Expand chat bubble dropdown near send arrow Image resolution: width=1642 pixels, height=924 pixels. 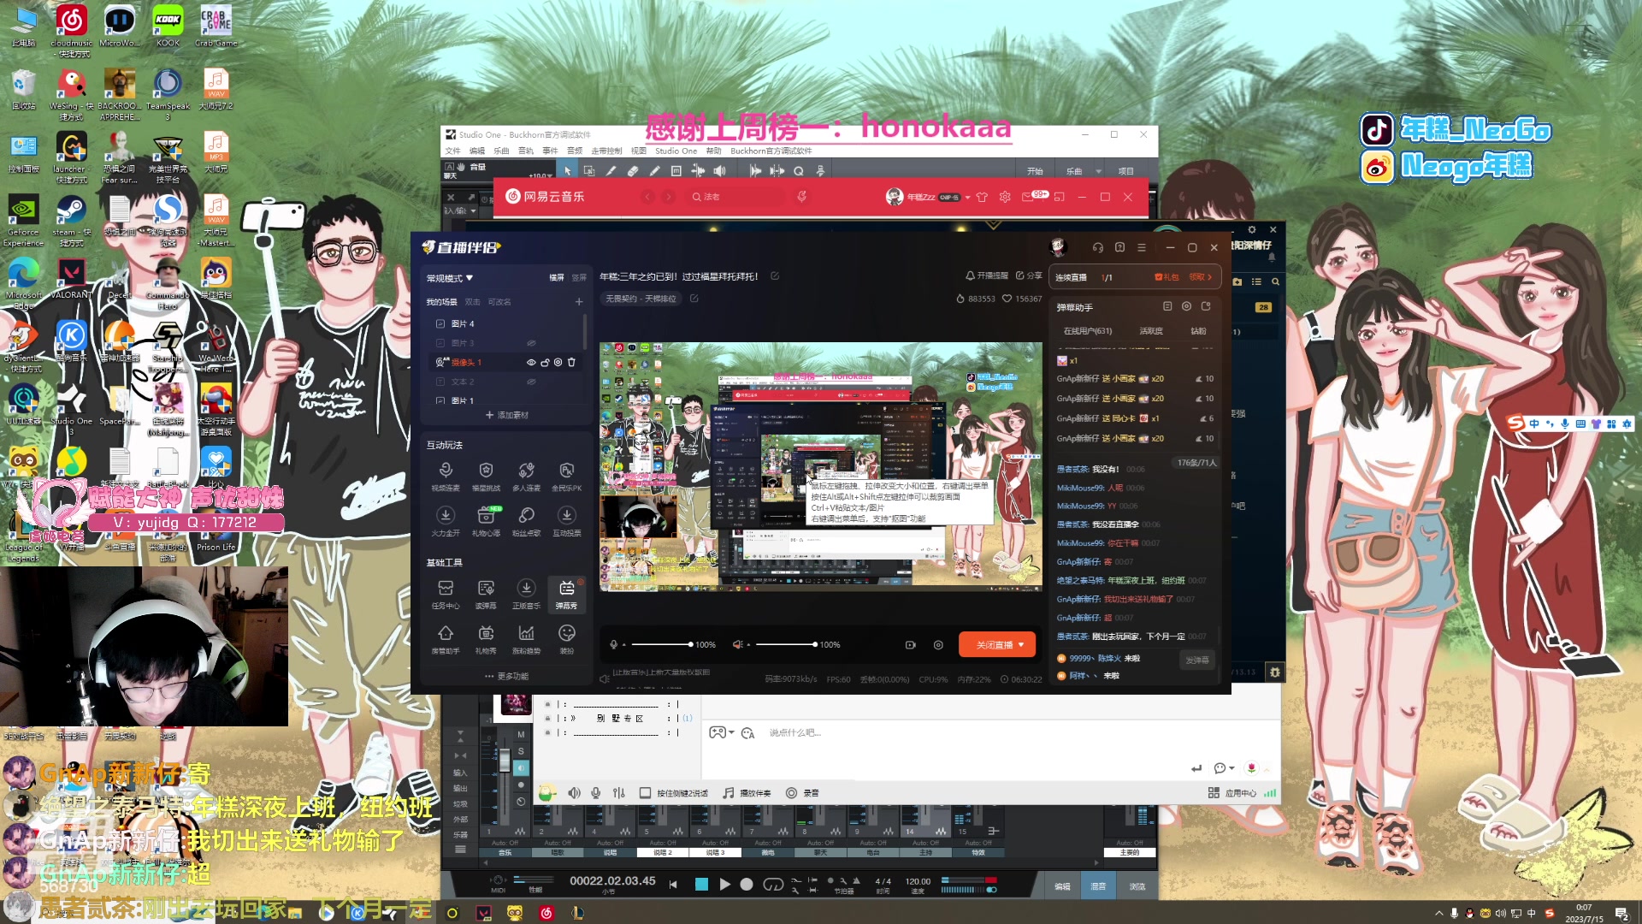(x=1231, y=768)
